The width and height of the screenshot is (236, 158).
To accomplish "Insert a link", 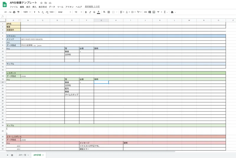I will point(145,12).
